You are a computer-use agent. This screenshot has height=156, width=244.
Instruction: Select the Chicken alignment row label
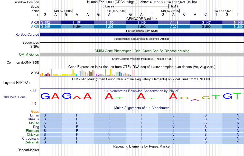(x=33, y=134)
